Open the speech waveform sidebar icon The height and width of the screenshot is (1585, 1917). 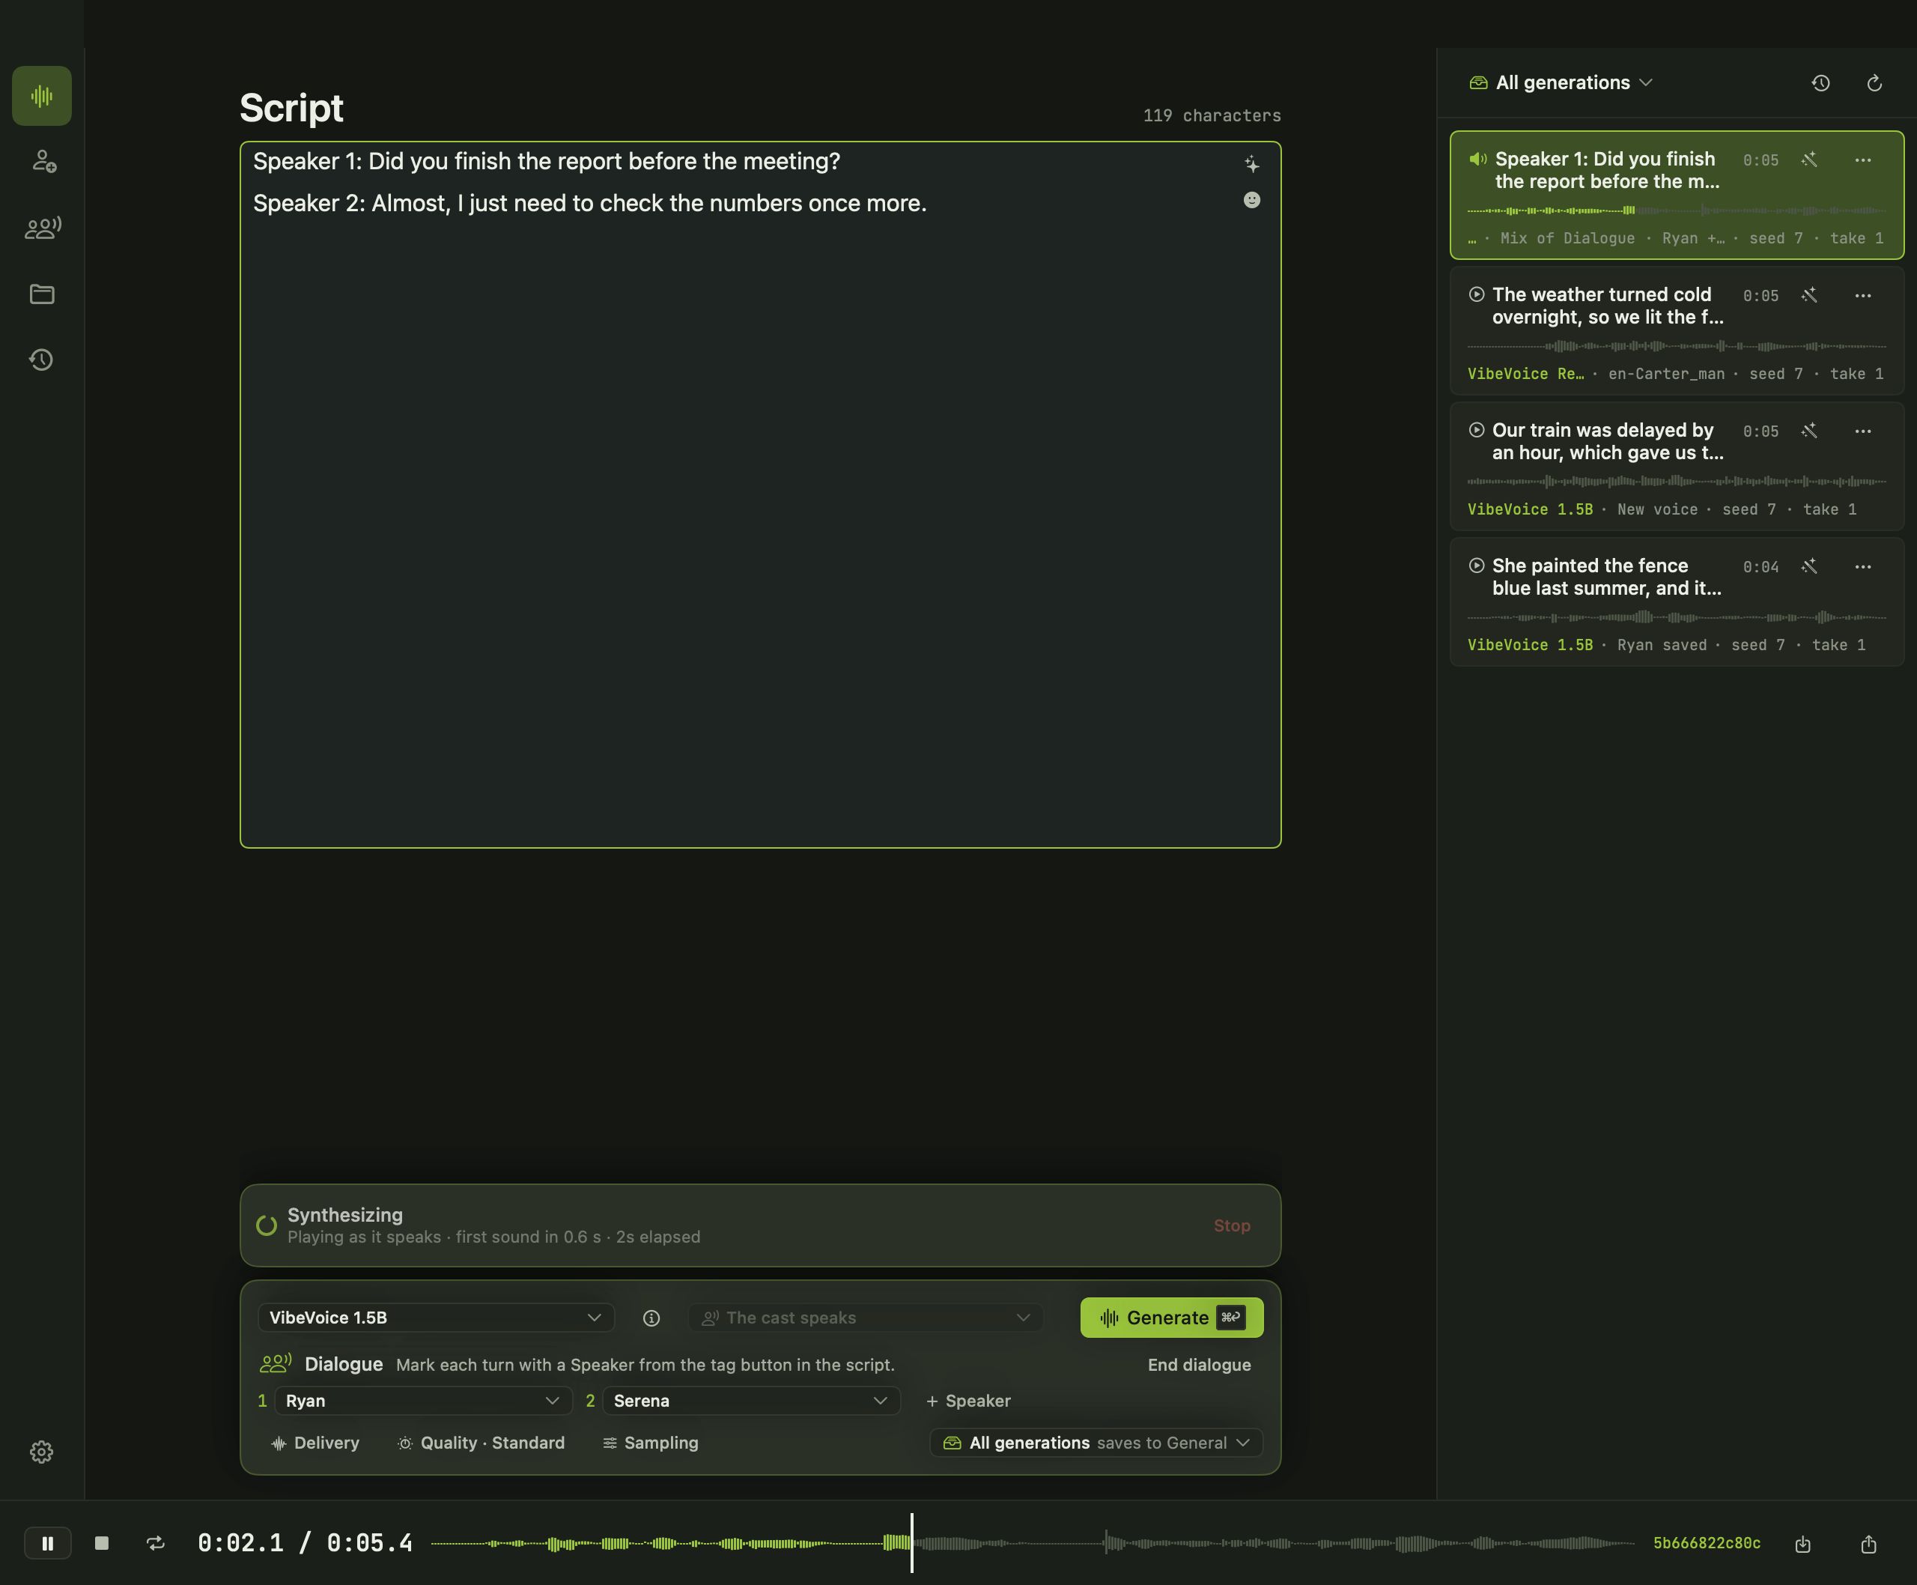[42, 96]
